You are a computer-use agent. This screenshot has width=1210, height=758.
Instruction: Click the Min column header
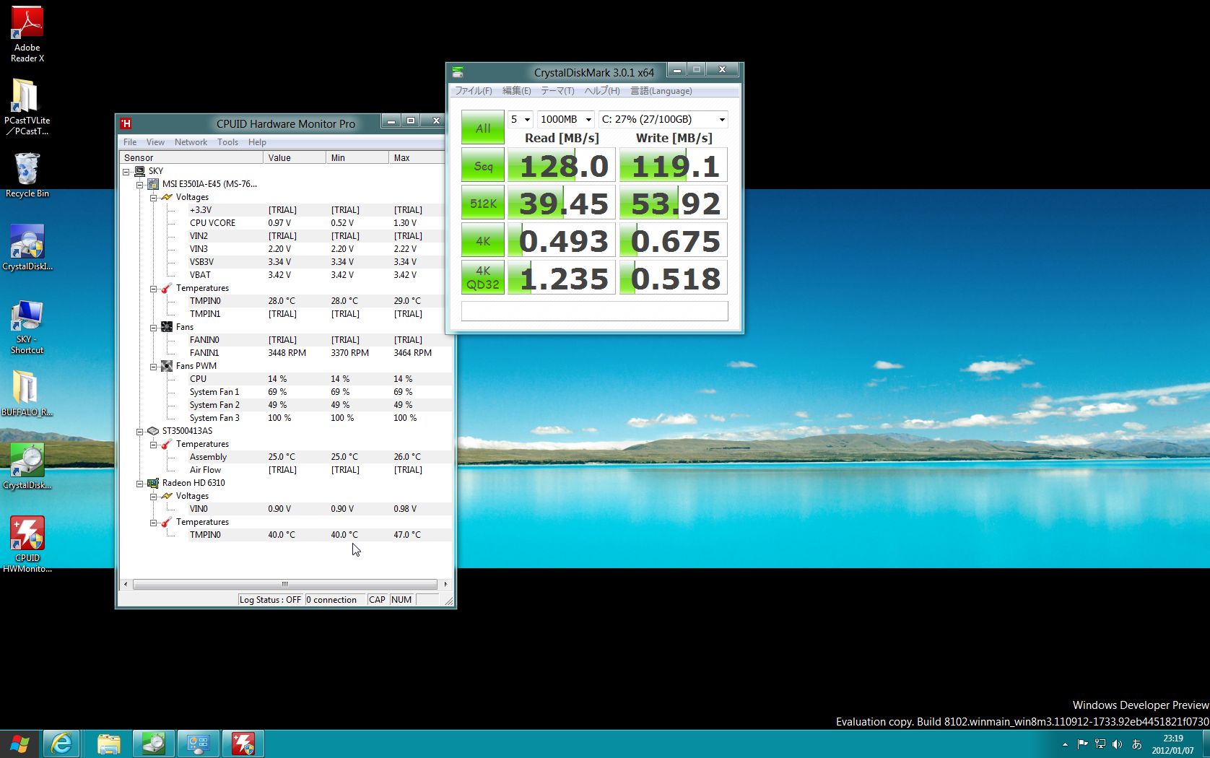tap(357, 158)
